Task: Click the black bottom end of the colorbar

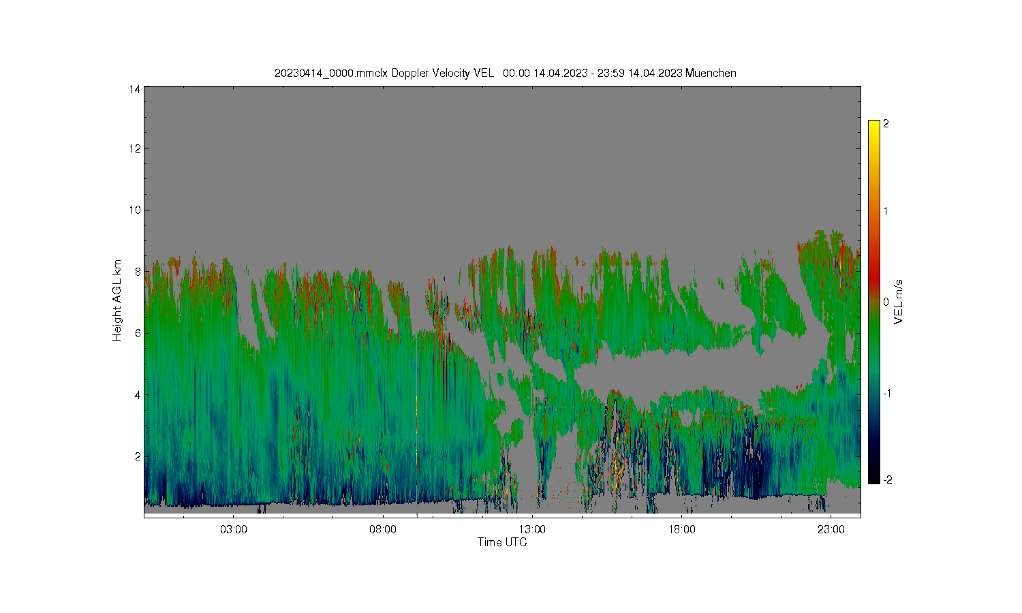Action: pyautogui.click(x=874, y=480)
